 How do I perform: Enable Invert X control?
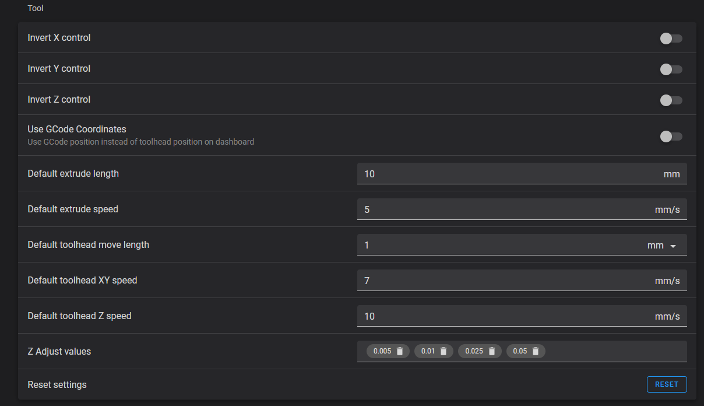coord(671,38)
